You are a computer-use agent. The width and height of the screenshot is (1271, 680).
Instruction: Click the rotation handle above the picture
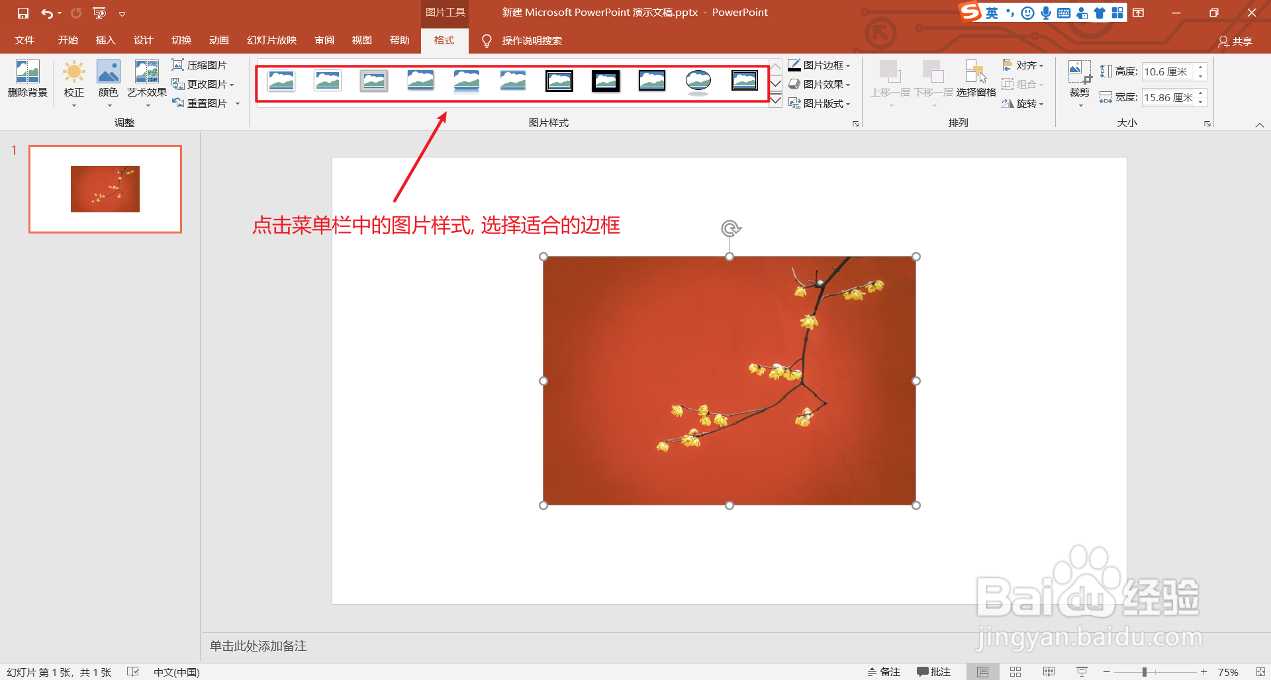tap(730, 228)
